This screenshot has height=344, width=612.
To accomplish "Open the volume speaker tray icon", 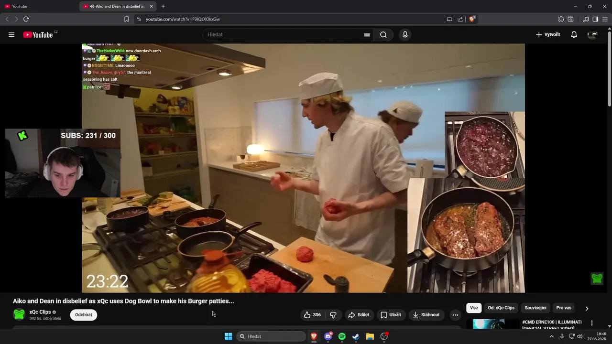I will pos(579,336).
